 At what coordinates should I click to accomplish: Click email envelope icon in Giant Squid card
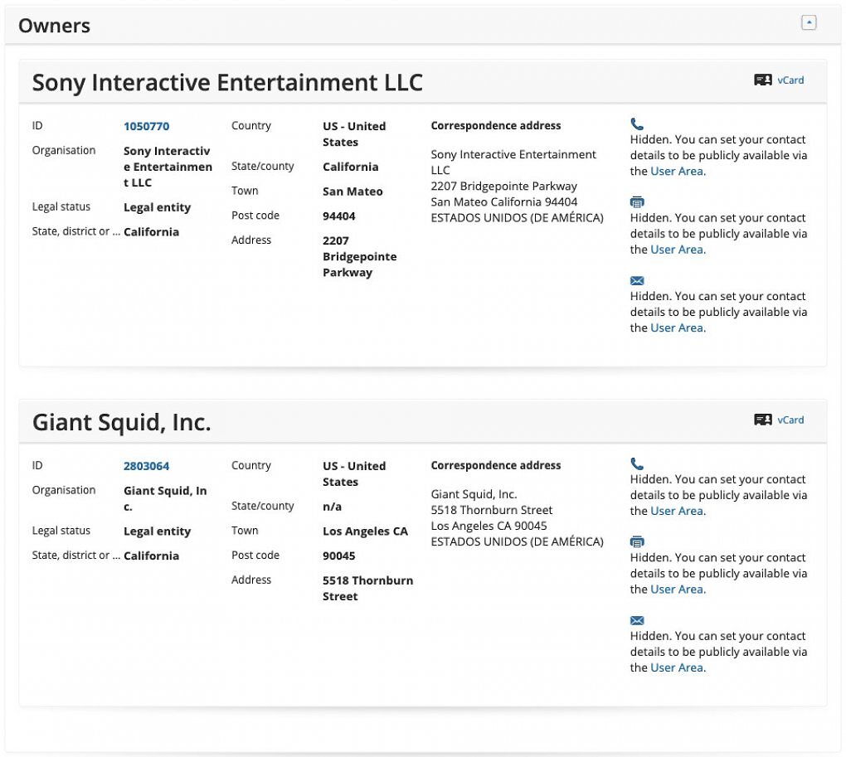coord(637,620)
